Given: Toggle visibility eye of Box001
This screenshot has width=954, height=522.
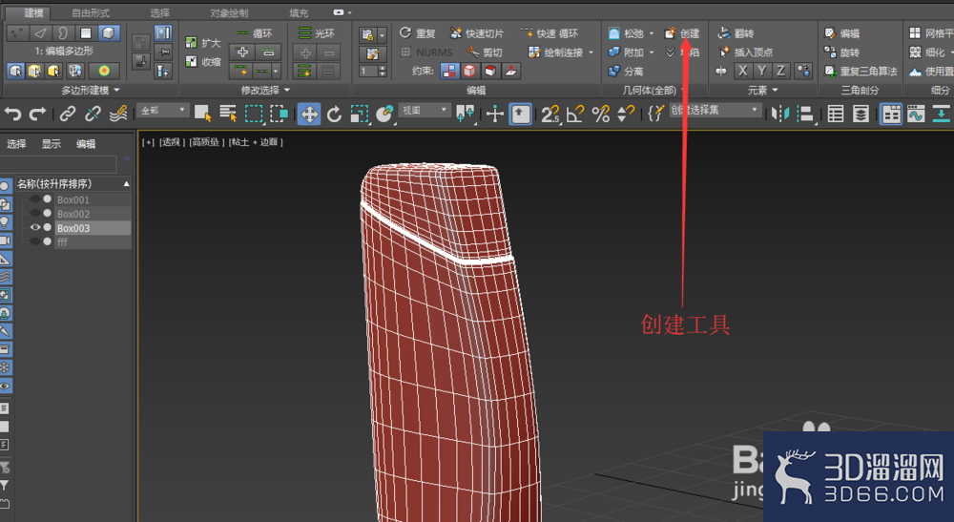Looking at the screenshot, I should pos(35,198).
